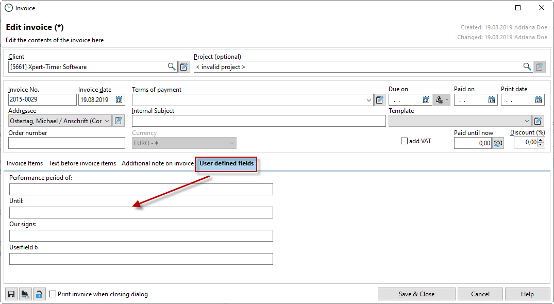Click the payments icon beside Paid until now
This screenshot has height=304, width=554.
point(498,143)
